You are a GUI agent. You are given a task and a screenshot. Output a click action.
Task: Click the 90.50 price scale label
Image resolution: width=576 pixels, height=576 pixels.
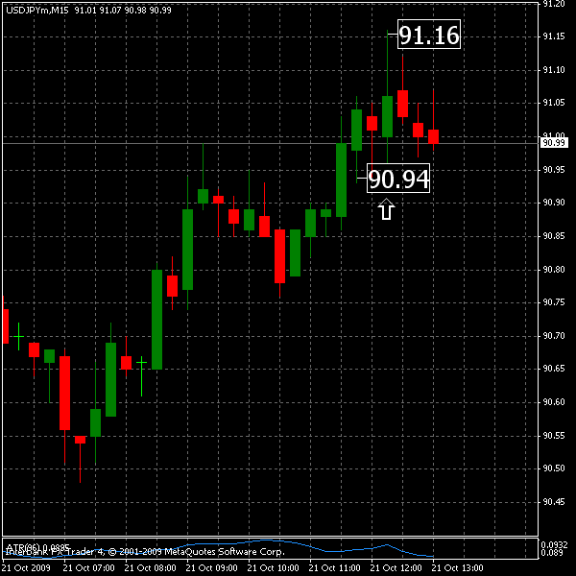tap(554, 468)
